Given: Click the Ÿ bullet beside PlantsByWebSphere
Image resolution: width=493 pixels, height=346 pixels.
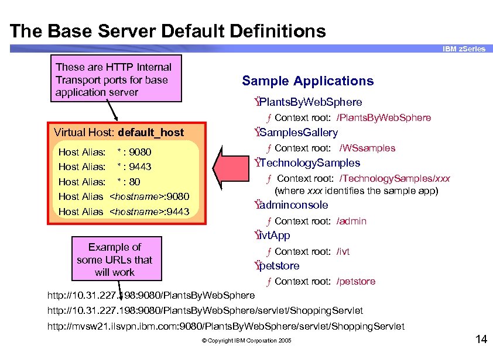Looking at the screenshot, I should pyautogui.click(x=256, y=102).
